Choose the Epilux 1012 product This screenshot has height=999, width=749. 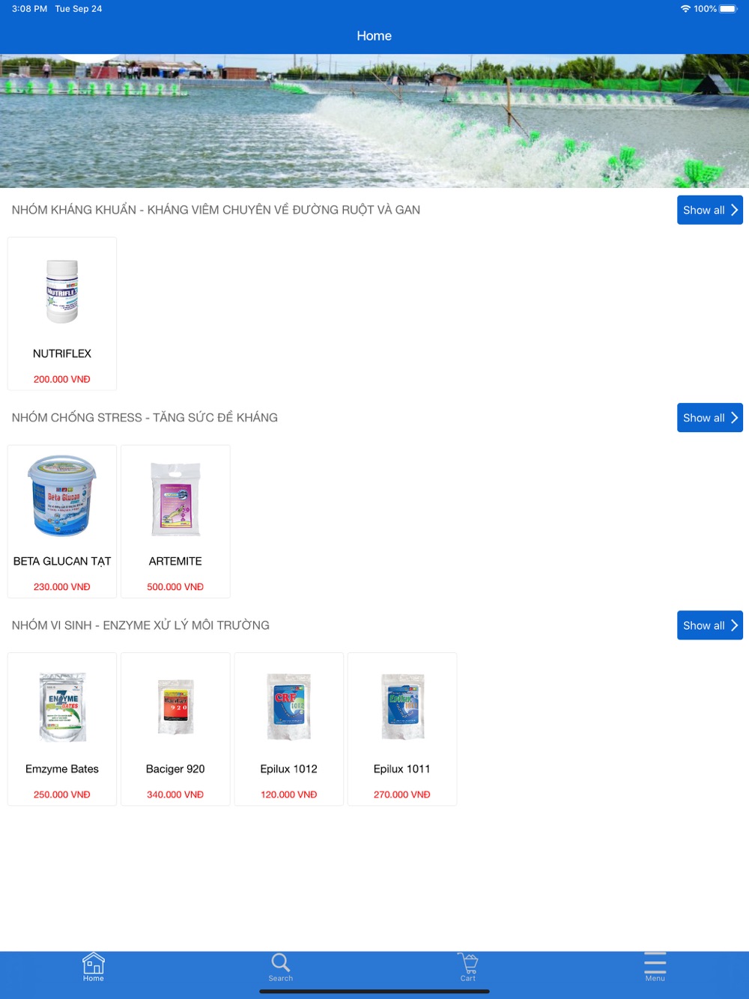click(289, 729)
